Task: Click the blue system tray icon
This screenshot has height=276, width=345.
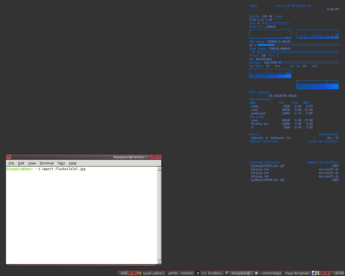Action: (x=314, y=273)
